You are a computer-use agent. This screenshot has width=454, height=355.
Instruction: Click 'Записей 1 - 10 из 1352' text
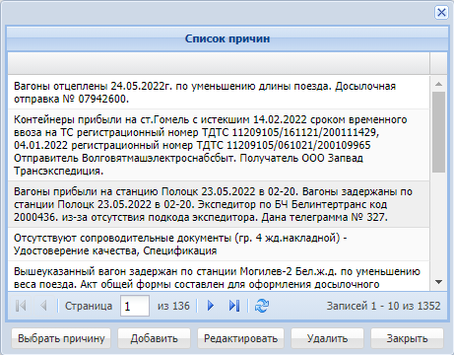point(383,306)
